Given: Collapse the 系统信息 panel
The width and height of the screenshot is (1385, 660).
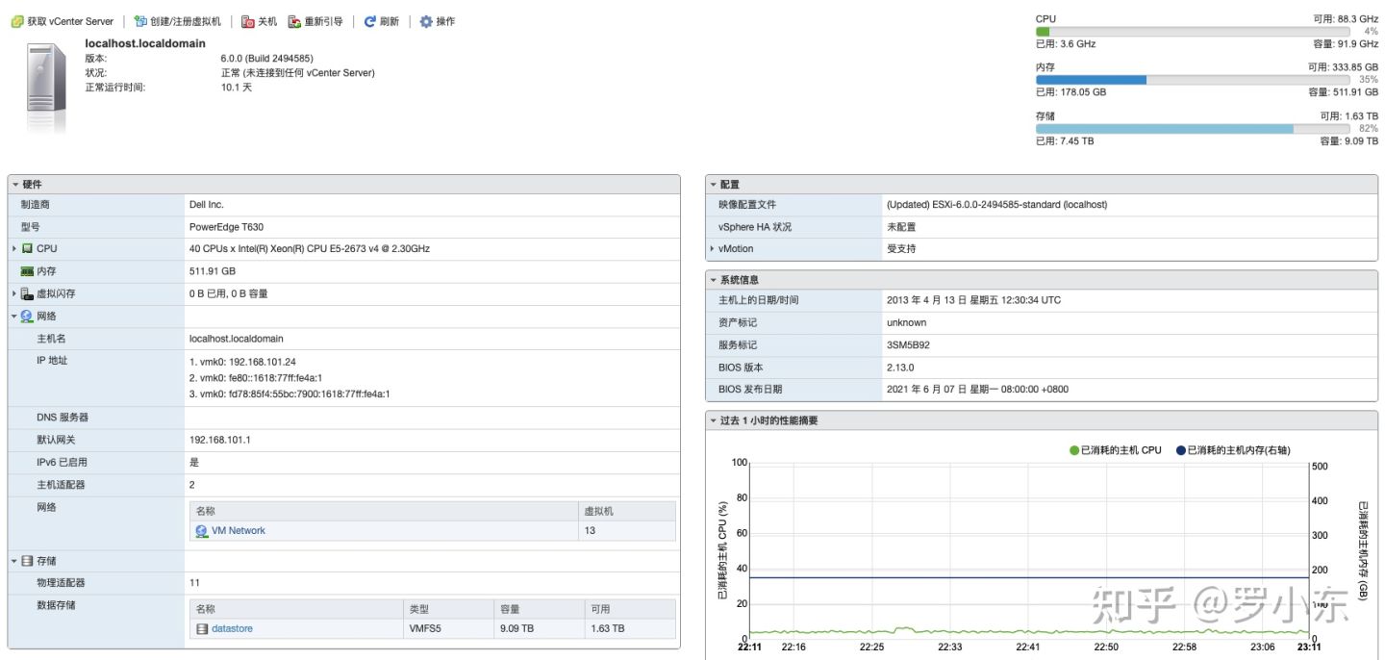Looking at the screenshot, I should [714, 279].
